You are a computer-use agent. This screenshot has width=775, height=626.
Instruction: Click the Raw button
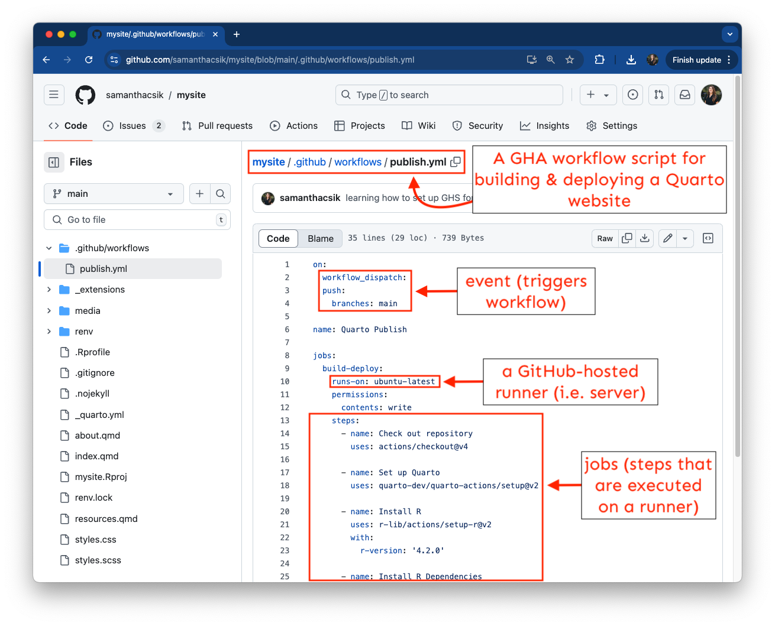click(x=605, y=238)
